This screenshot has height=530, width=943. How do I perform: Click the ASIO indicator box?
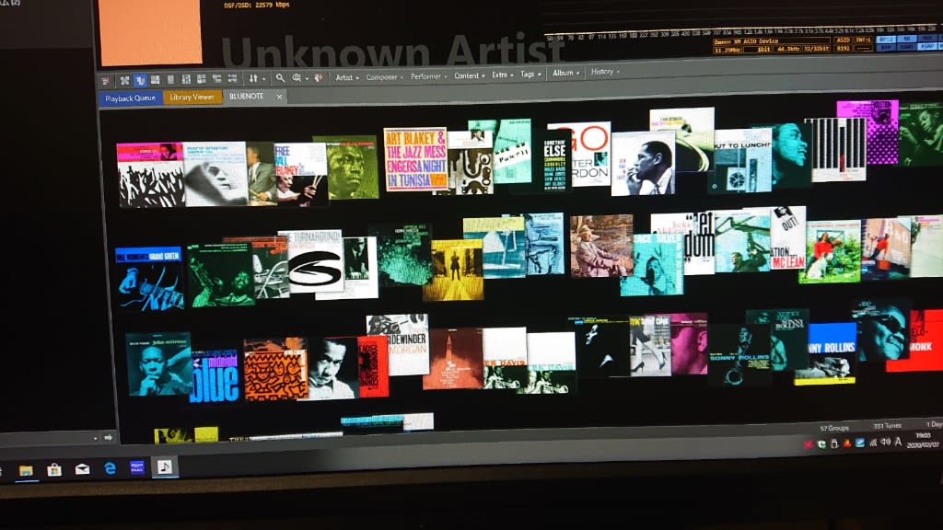[x=843, y=40]
